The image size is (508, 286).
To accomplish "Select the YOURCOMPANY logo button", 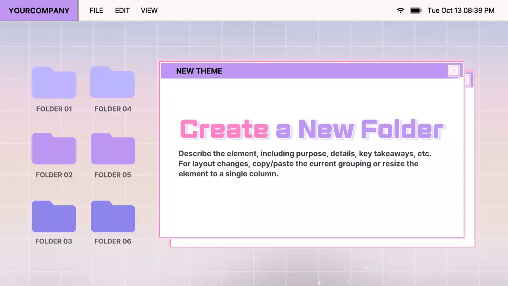I will 38,10.
